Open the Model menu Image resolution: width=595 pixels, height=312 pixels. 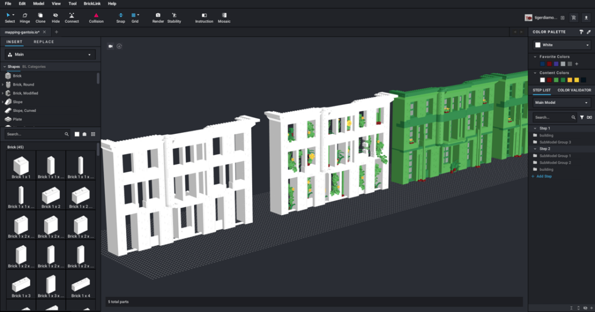(38, 3)
